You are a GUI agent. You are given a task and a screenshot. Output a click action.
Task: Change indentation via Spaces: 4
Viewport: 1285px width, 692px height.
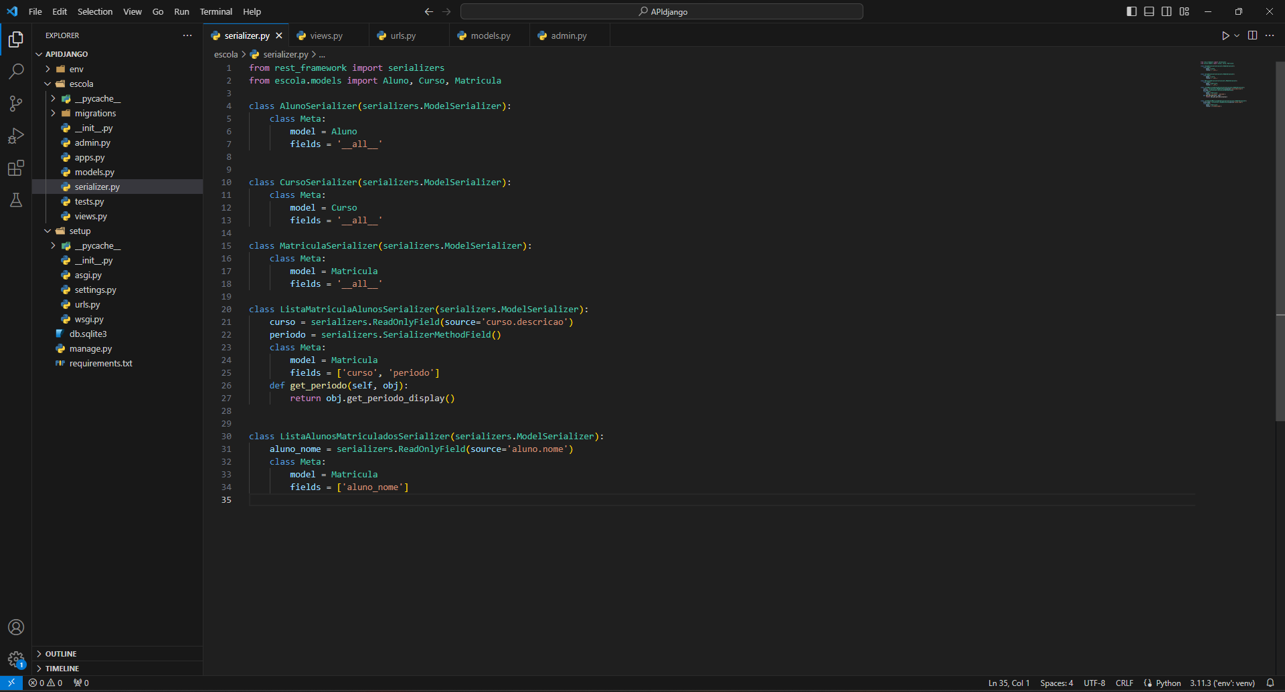tap(1056, 683)
